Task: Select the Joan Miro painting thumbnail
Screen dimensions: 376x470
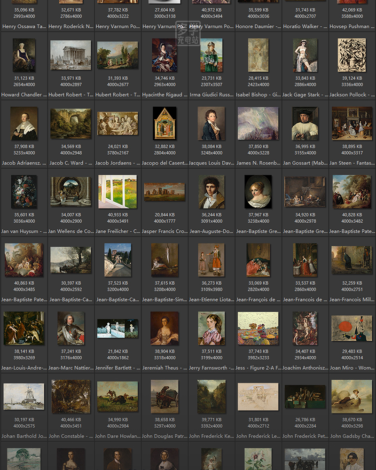Action: [352, 328]
